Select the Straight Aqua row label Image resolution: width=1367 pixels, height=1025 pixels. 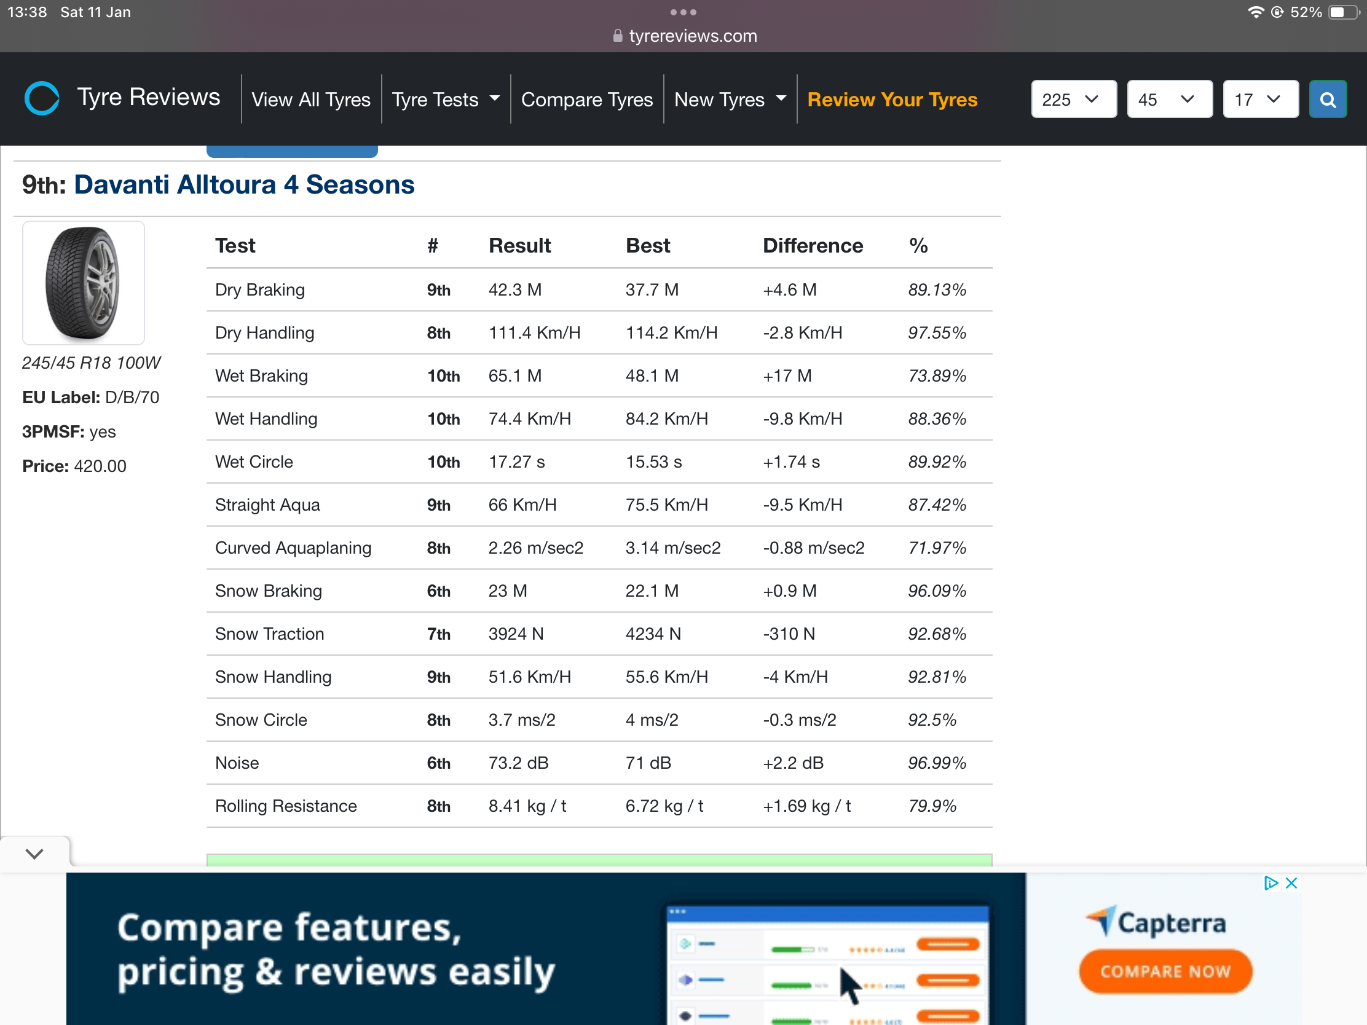267,505
